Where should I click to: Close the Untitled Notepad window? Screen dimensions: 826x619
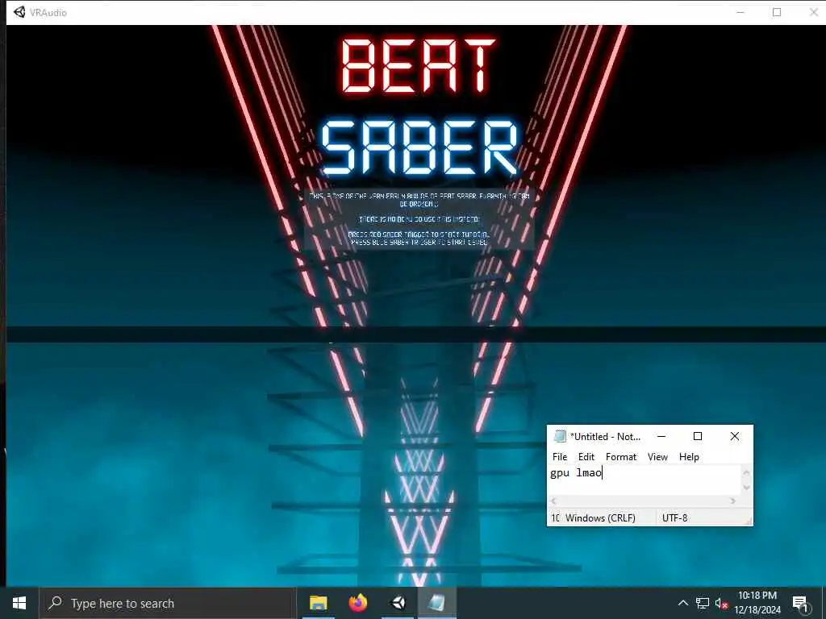(734, 436)
